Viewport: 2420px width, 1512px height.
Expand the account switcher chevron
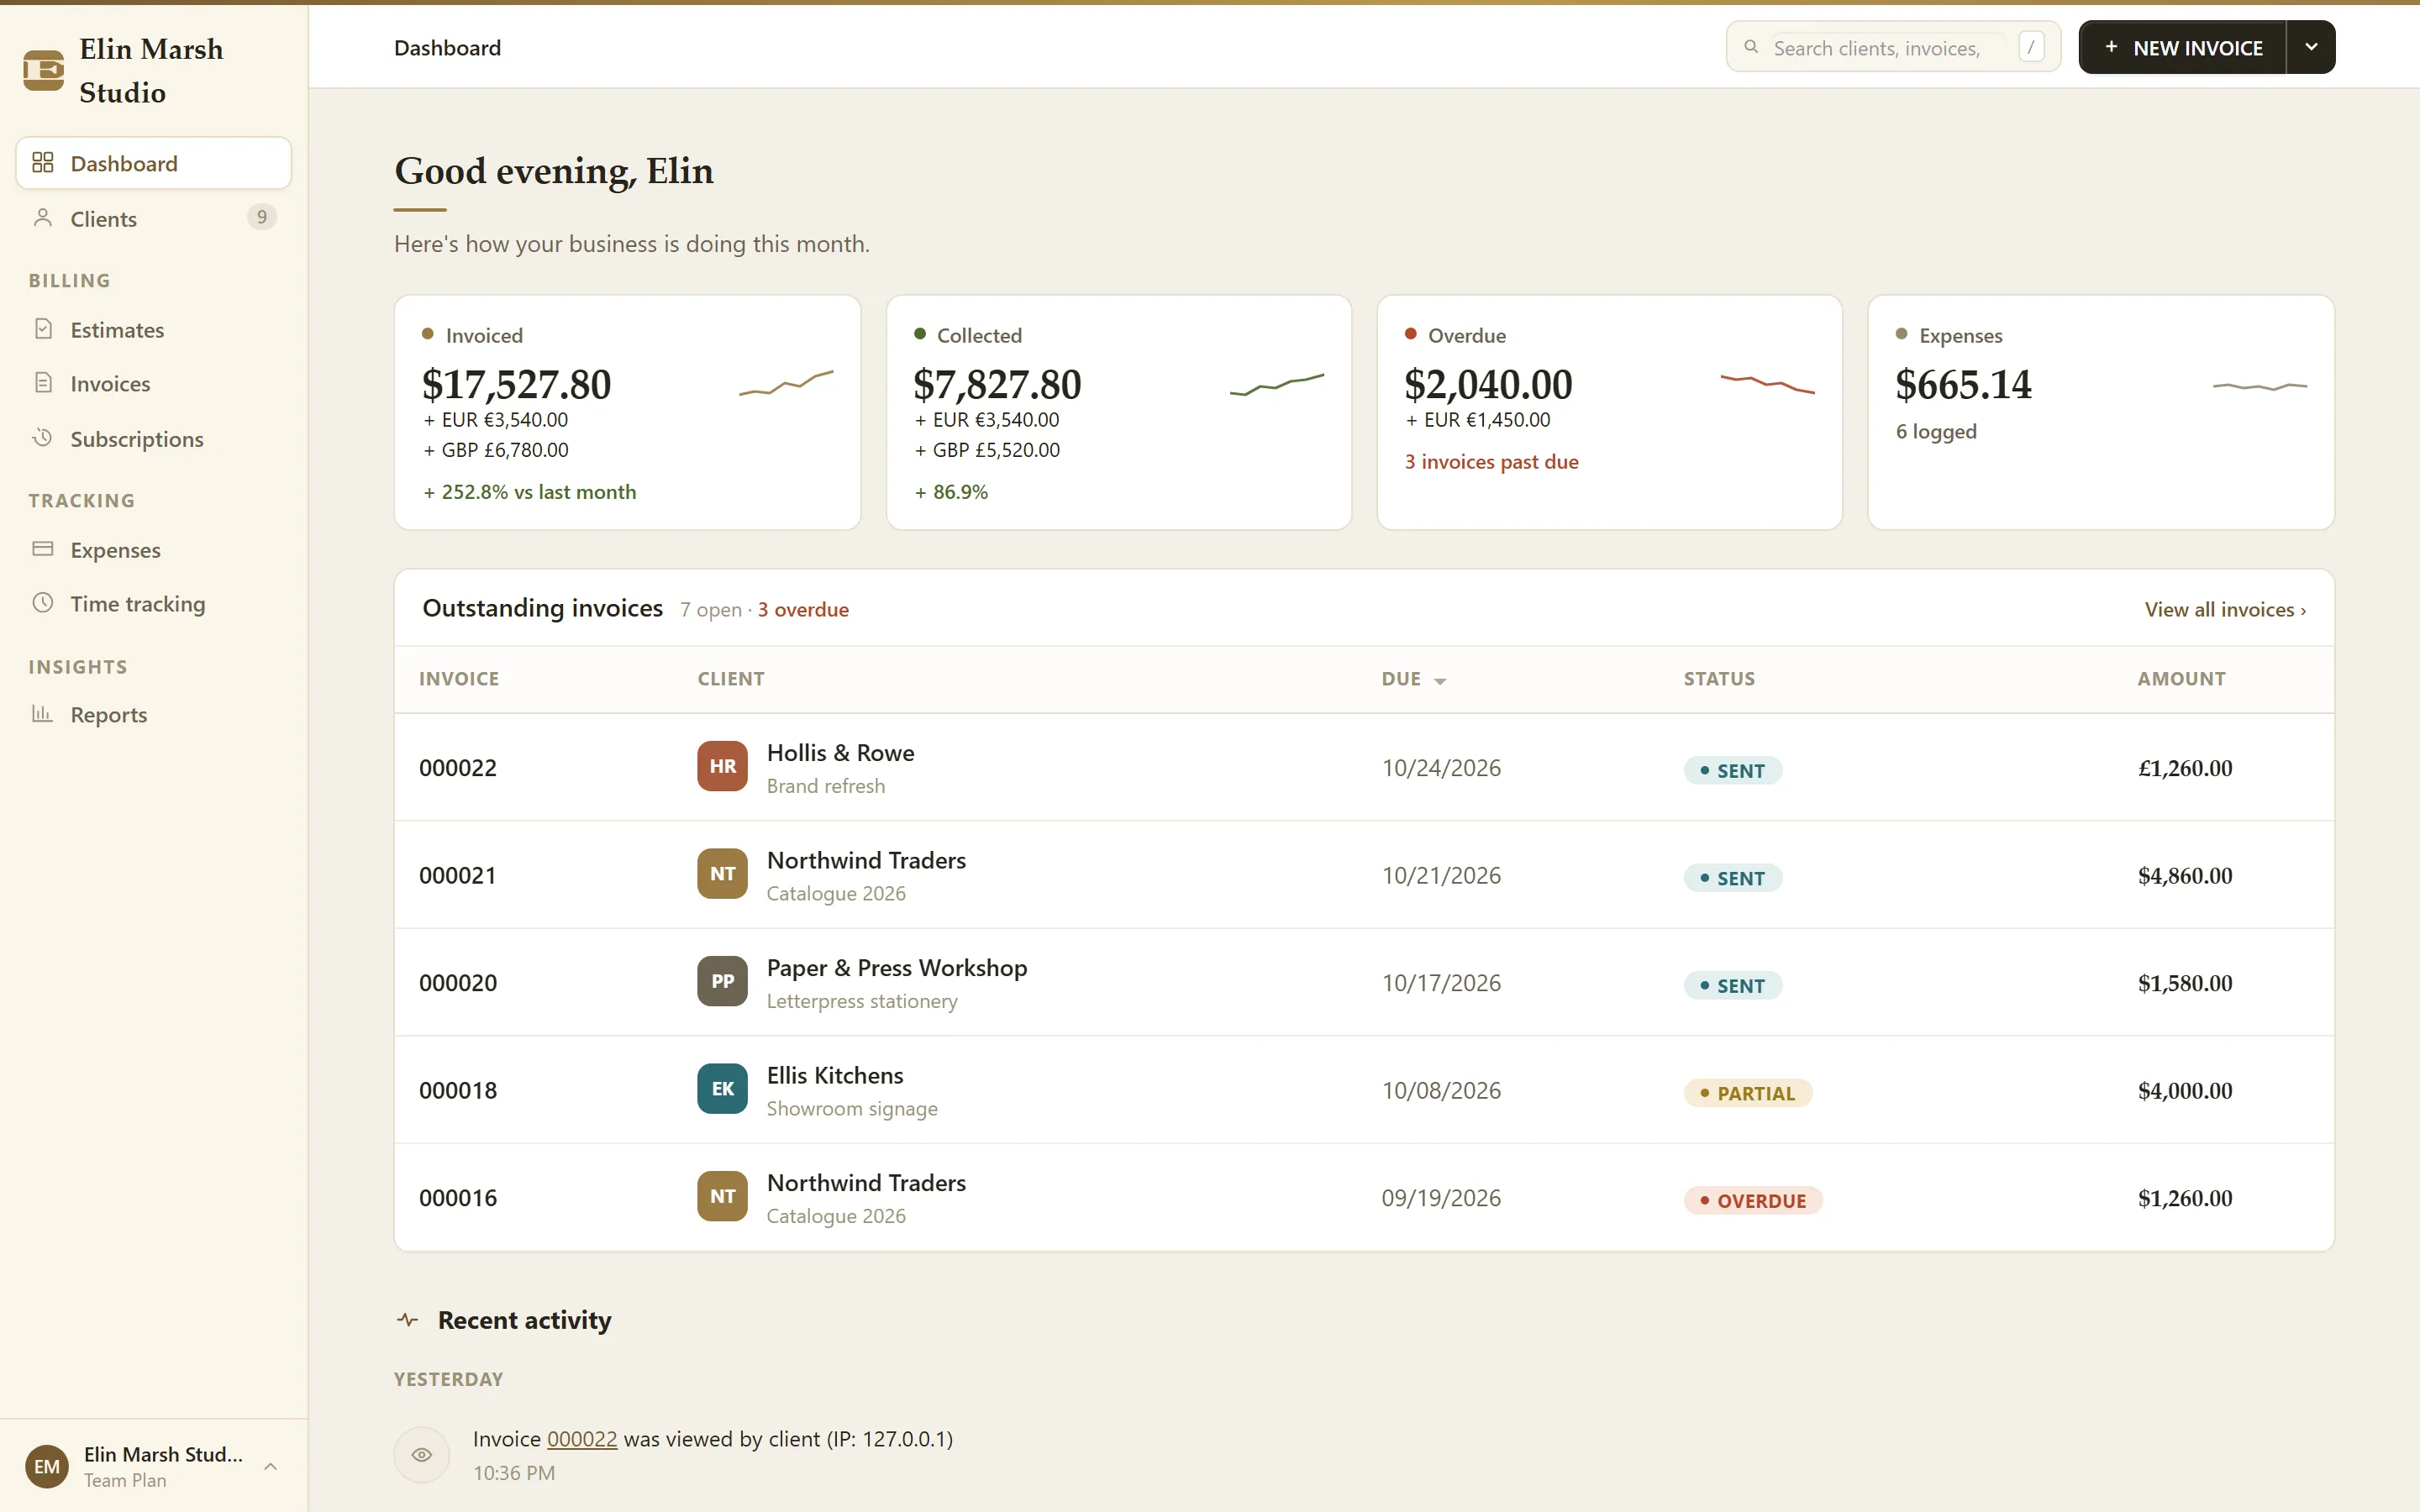(270, 1466)
